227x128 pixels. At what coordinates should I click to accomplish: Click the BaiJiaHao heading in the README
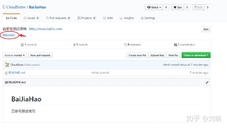pos(26,99)
